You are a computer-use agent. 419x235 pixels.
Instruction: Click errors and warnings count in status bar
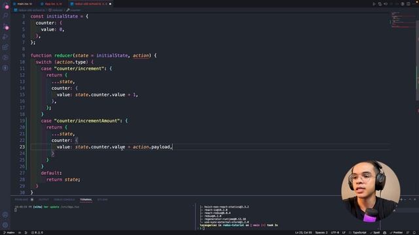[37, 232]
